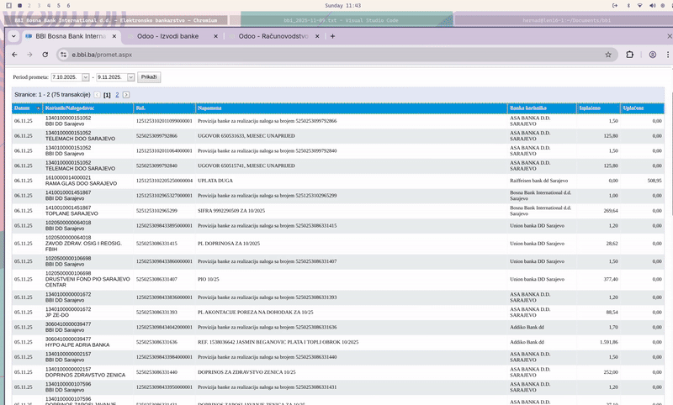Expand the end date 9.11.2025. dropdown
This screenshot has width=673, height=405.
point(130,77)
